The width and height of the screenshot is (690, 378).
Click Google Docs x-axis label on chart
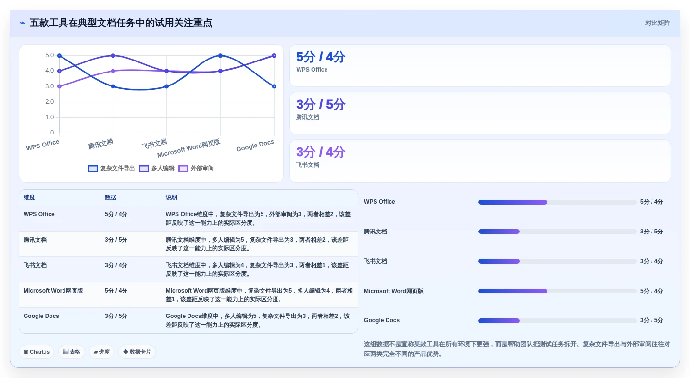click(255, 146)
